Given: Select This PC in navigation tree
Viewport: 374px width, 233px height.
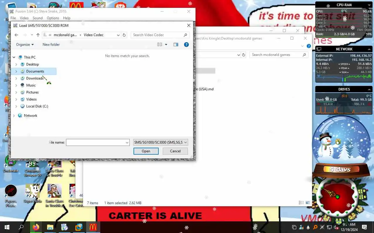Looking at the screenshot, I should click(30, 57).
